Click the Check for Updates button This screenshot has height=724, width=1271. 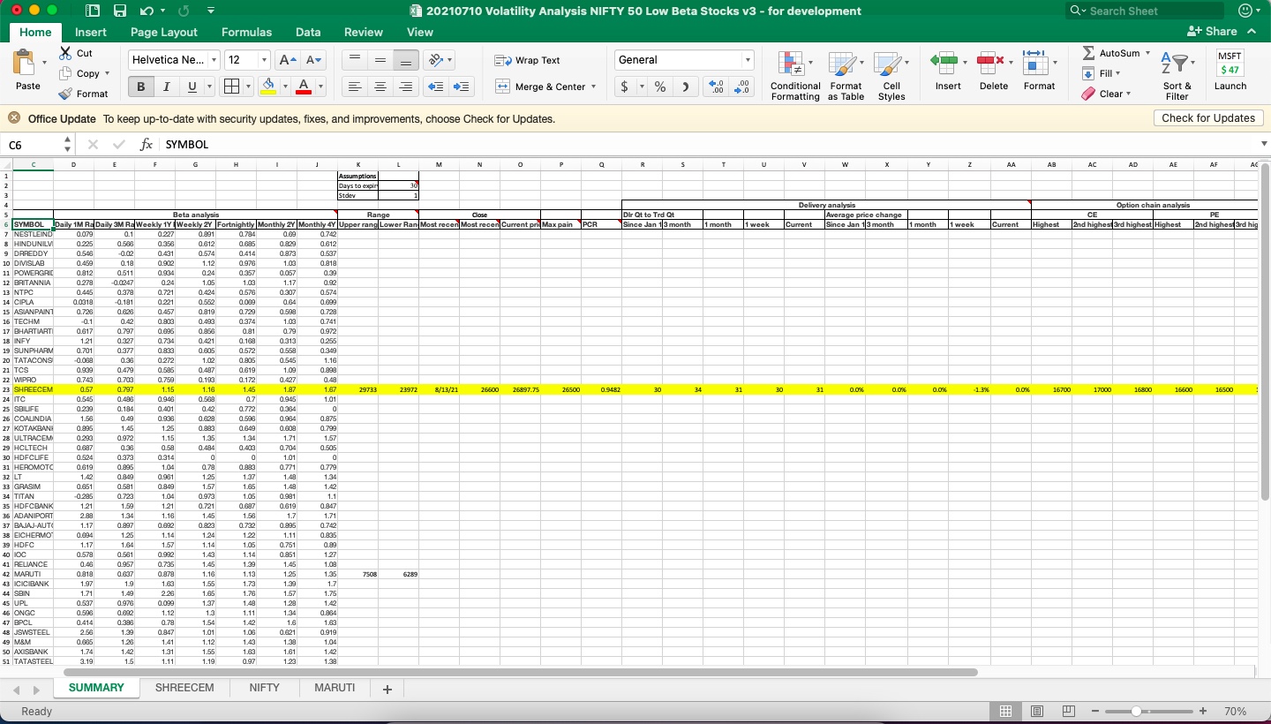tap(1208, 117)
